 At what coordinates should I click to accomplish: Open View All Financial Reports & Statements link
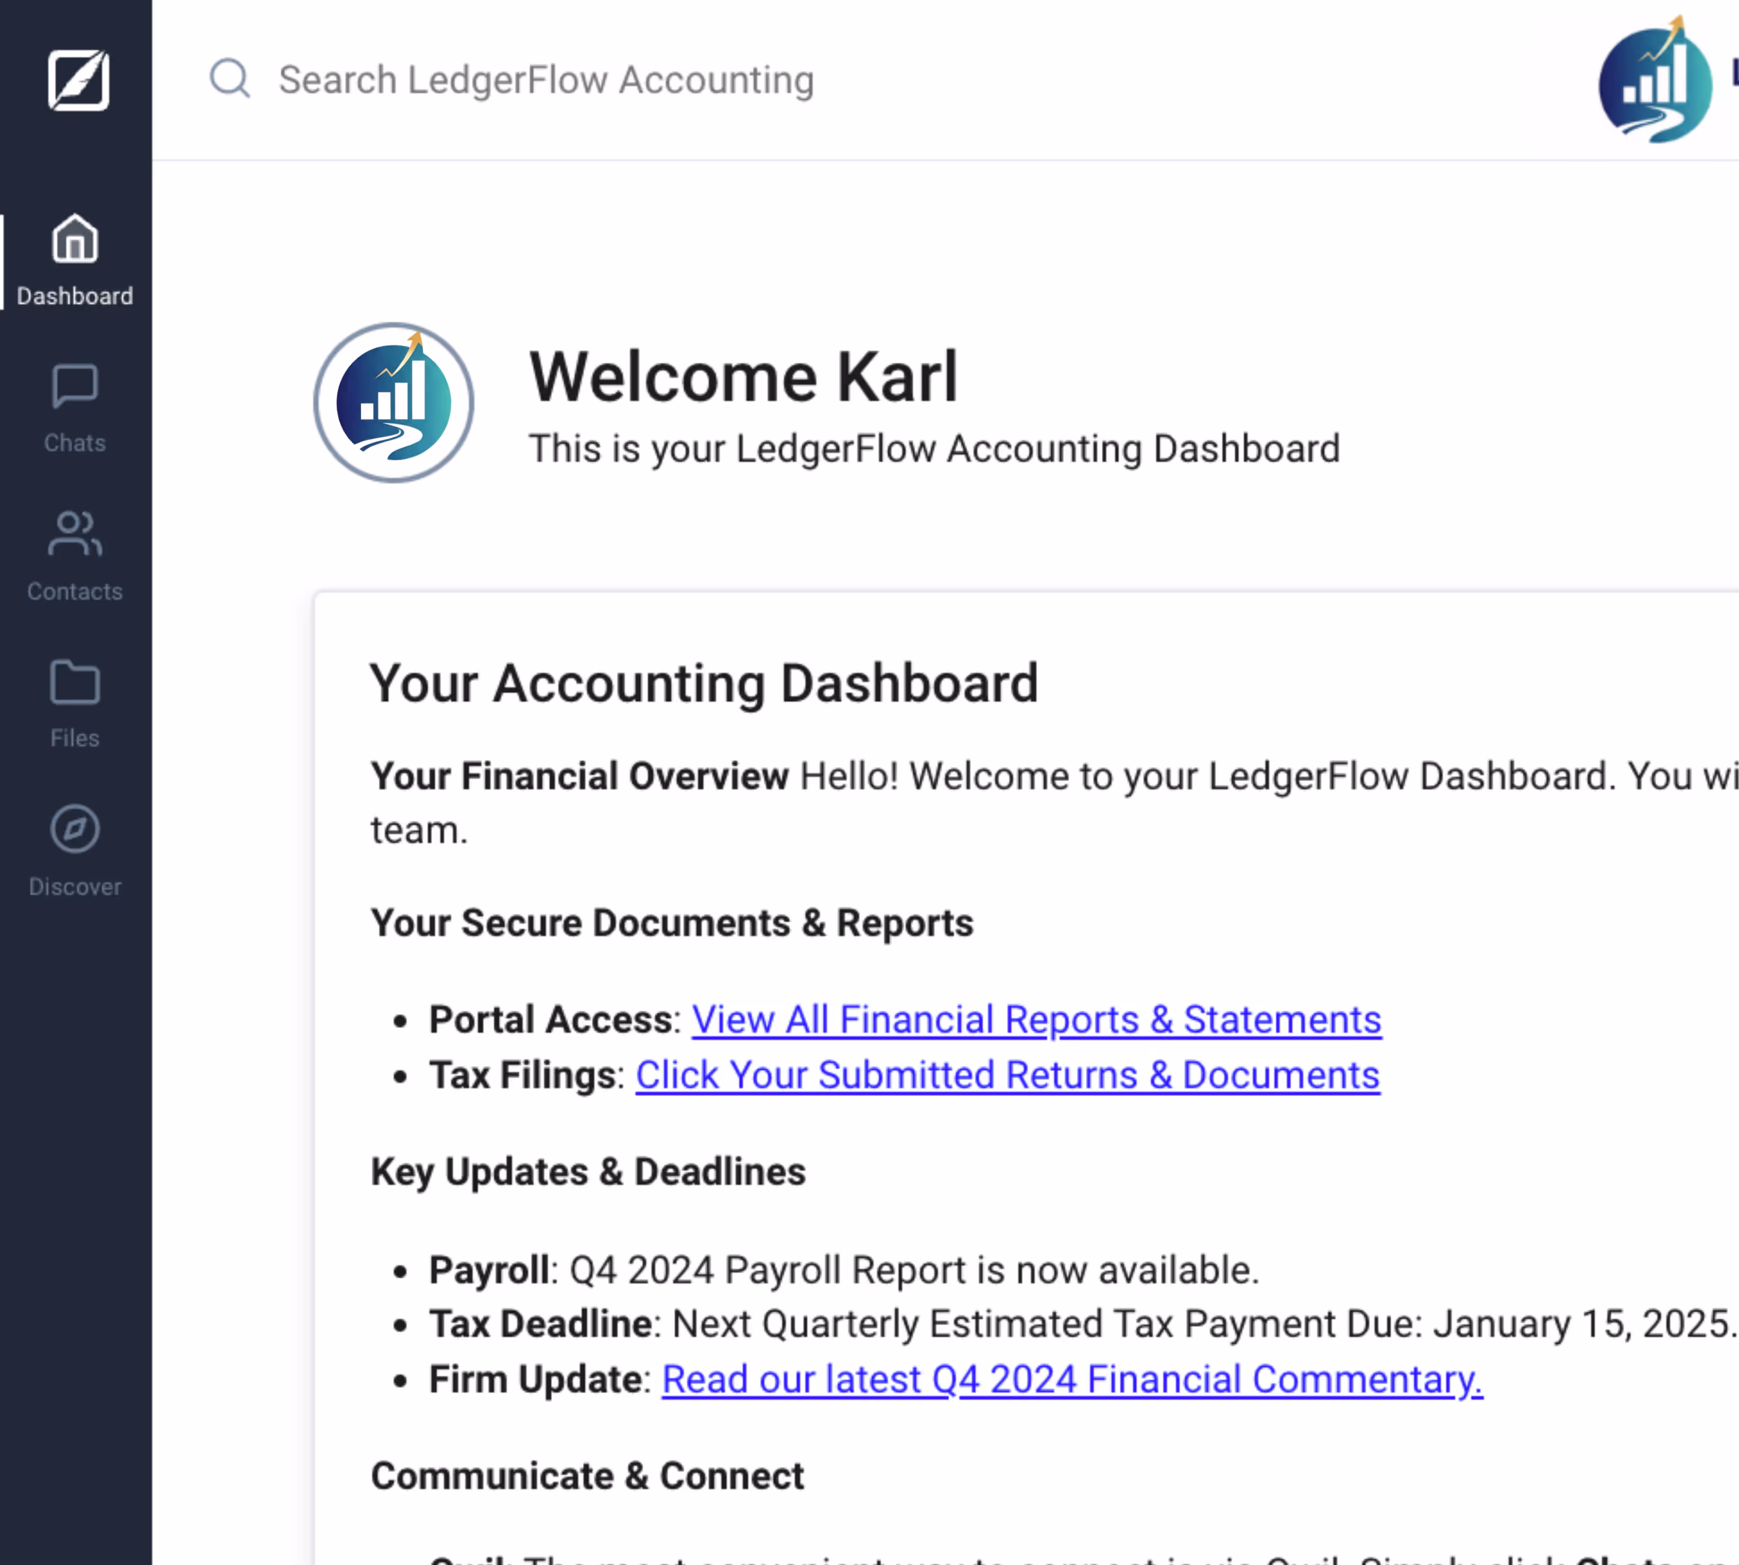[1036, 1020]
